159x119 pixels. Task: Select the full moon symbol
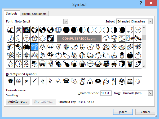pyautogui.click(x=98, y=30)
